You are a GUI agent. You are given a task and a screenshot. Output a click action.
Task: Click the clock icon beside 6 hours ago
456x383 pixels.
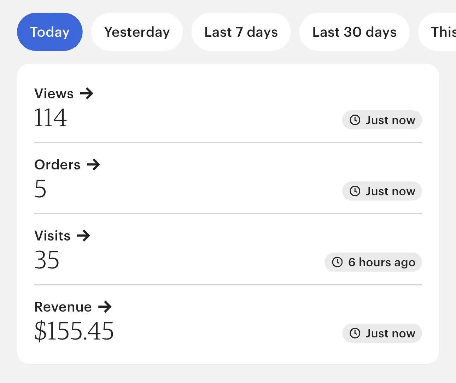[x=337, y=262]
